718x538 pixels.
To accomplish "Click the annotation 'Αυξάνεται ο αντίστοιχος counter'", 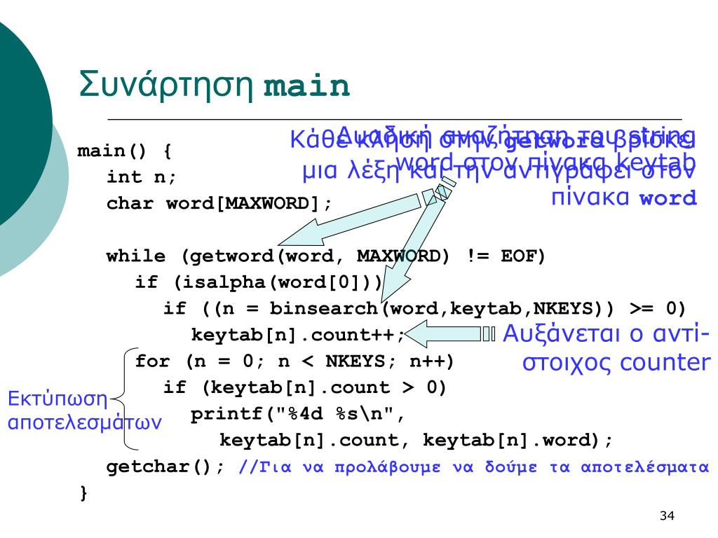I will tap(607, 347).
